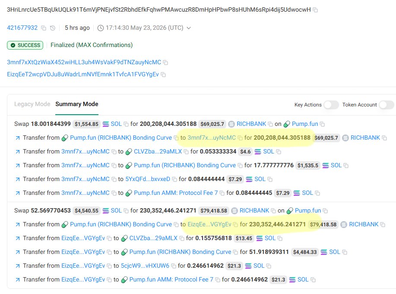Copy 5YxQFd...bxvxeD address
Screen dimensions: 396x294
pyautogui.click(x=174, y=179)
